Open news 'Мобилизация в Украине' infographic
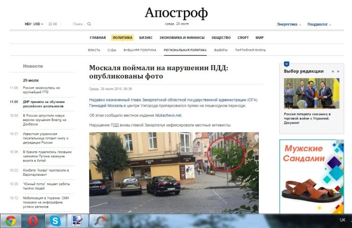The image size is (352, 228). pyautogui.click(x=46, y=202)
